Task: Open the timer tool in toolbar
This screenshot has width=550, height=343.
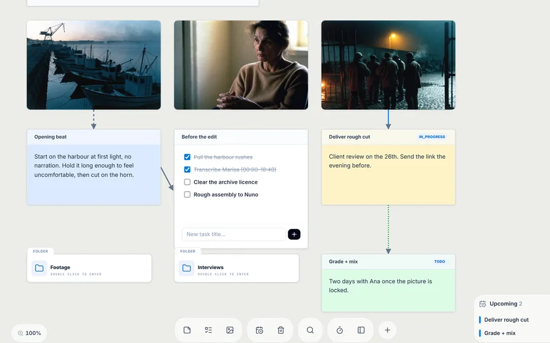Action: pyautogui.click(x=340, y=330)
